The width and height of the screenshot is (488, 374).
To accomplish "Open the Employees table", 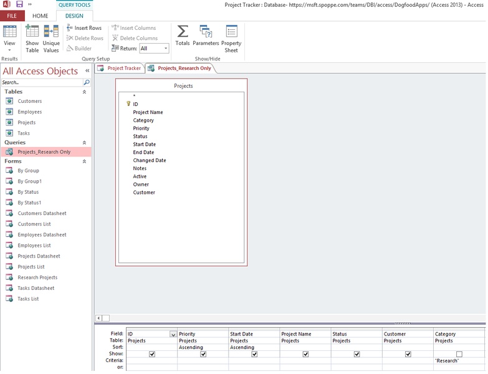I will (29, 112).
